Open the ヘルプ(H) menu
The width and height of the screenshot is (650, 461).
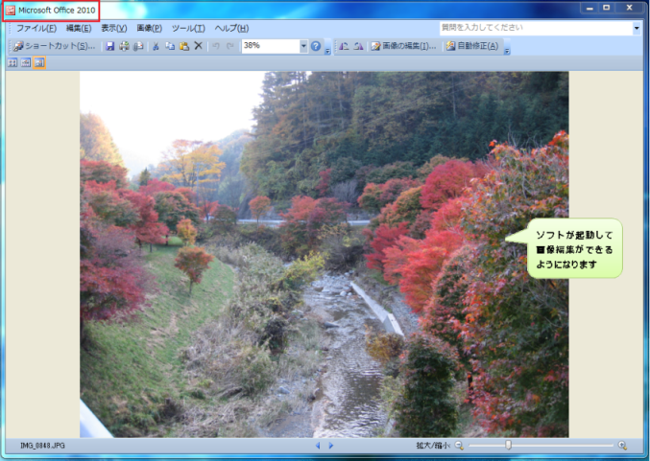[231, 28]
